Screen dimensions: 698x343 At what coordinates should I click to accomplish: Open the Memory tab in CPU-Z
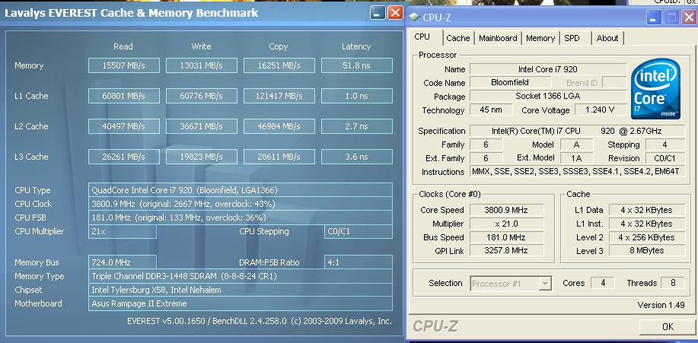[x=540, y=38]
